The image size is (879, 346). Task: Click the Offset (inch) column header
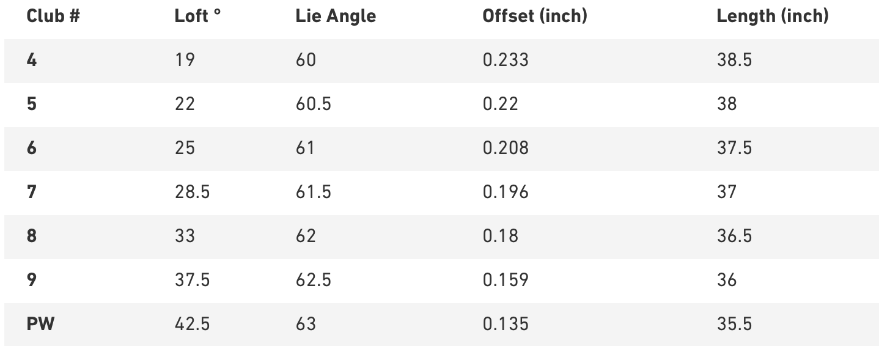click(534, 17)
